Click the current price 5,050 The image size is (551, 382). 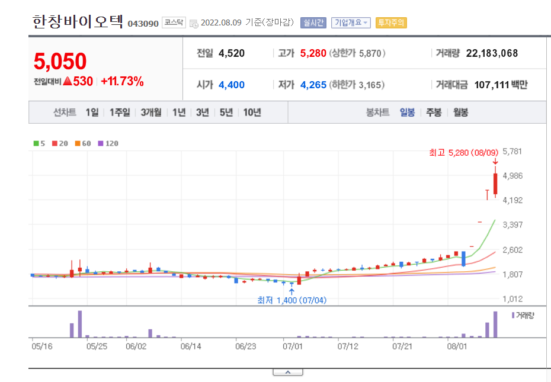60,61
